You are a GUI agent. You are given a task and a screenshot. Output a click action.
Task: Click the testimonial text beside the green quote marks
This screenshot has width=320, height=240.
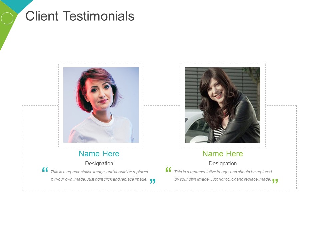coord(223,176)
